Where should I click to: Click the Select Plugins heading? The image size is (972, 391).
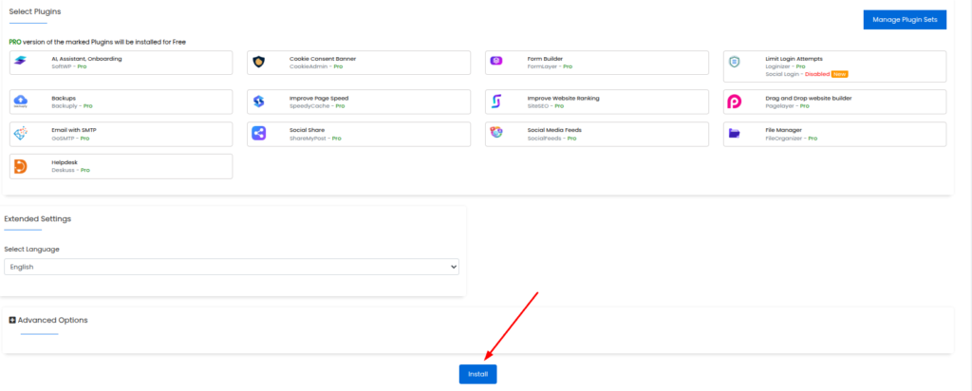(35, 11)
